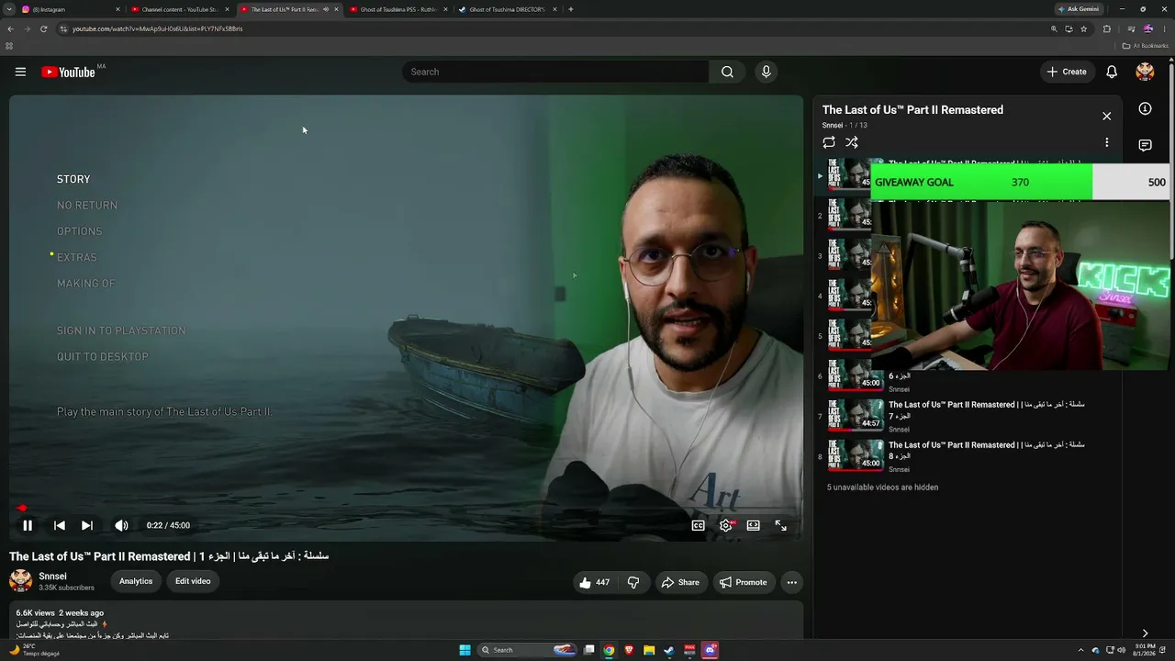This screenshot has width=1175, height=661.
Task: Open video Analytics
Action: pyautogui.click(x=136, y=581)
